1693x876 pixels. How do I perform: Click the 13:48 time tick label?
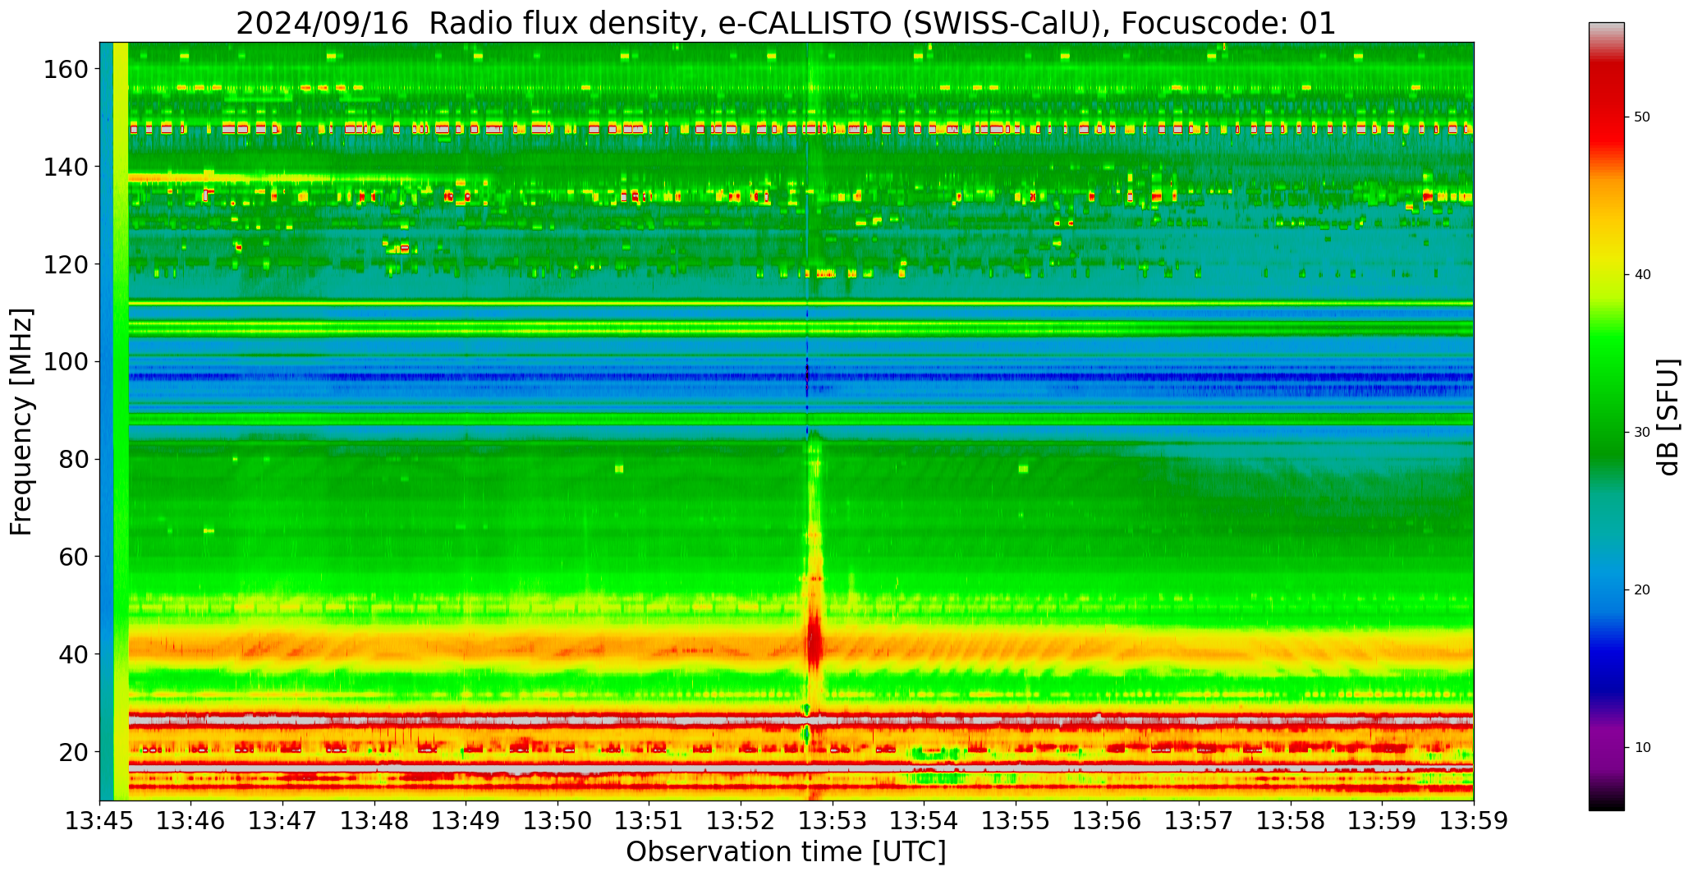pos(374,822)
